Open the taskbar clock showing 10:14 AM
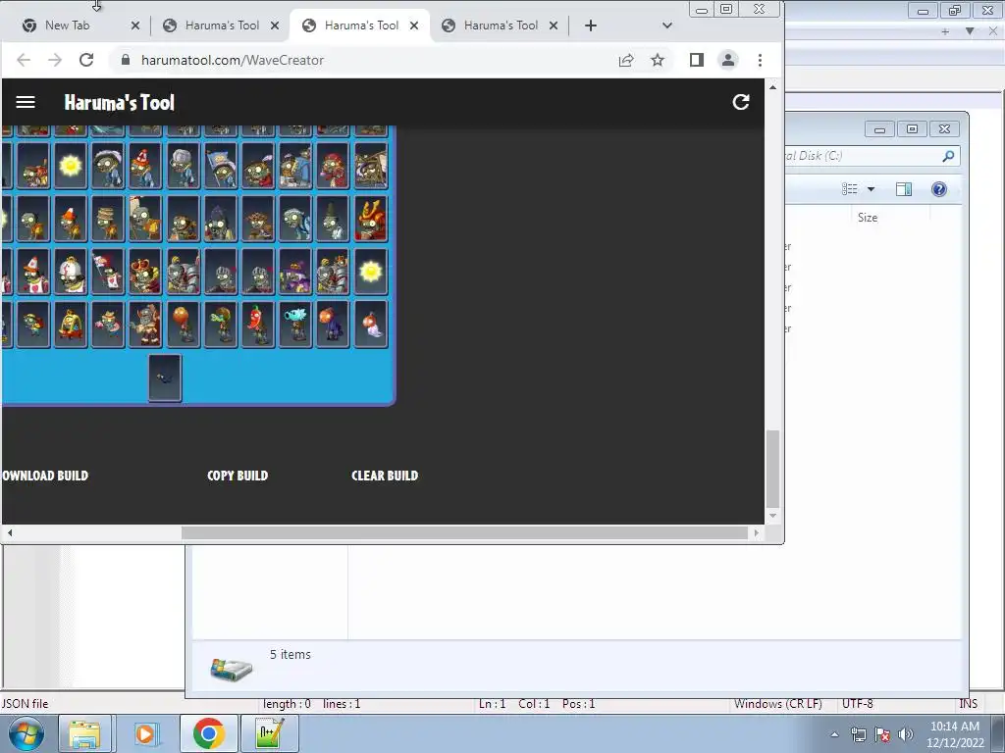Image resolution: width=1005 pixels, height=753 pixels. click(955, 734)
